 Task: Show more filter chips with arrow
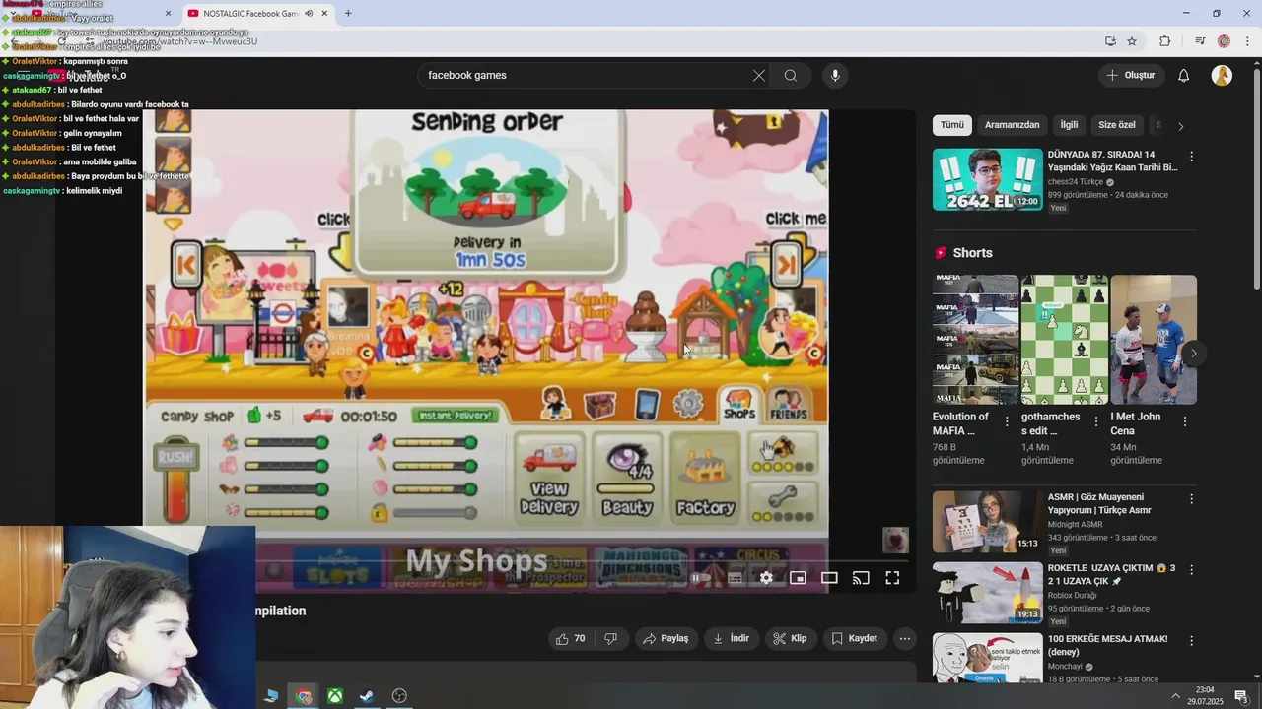(x=1181, y=126)
